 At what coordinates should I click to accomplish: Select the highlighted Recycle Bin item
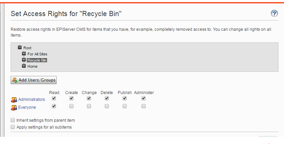click(x=37, y=60)
